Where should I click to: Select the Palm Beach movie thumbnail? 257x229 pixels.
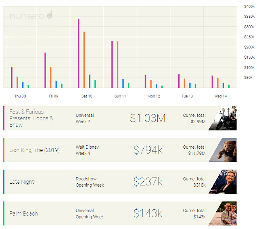pos(224,213)
